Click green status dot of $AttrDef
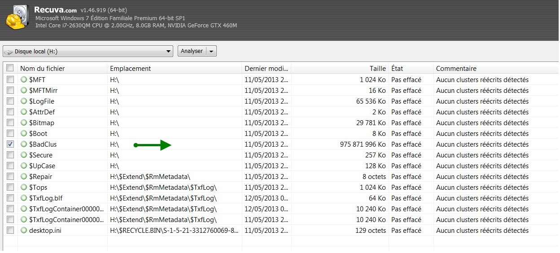Viewport: 560px width, 253px height. (24, 112)
